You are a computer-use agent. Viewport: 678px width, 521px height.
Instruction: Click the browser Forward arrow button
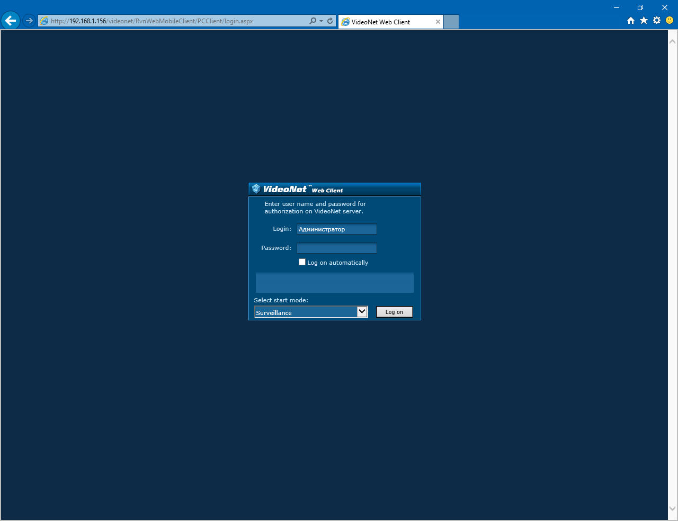[x=29, y=21]
